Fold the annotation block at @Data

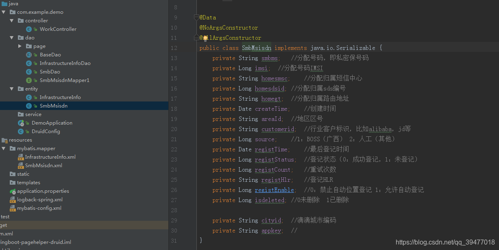196,17
